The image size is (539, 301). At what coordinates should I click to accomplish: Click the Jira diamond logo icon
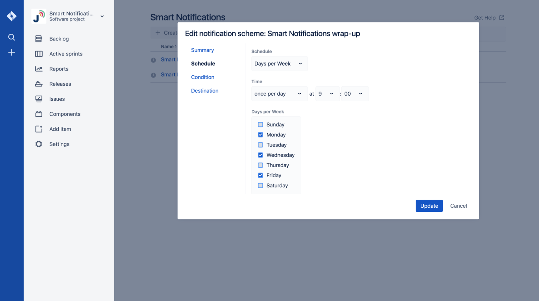point(11,16)
